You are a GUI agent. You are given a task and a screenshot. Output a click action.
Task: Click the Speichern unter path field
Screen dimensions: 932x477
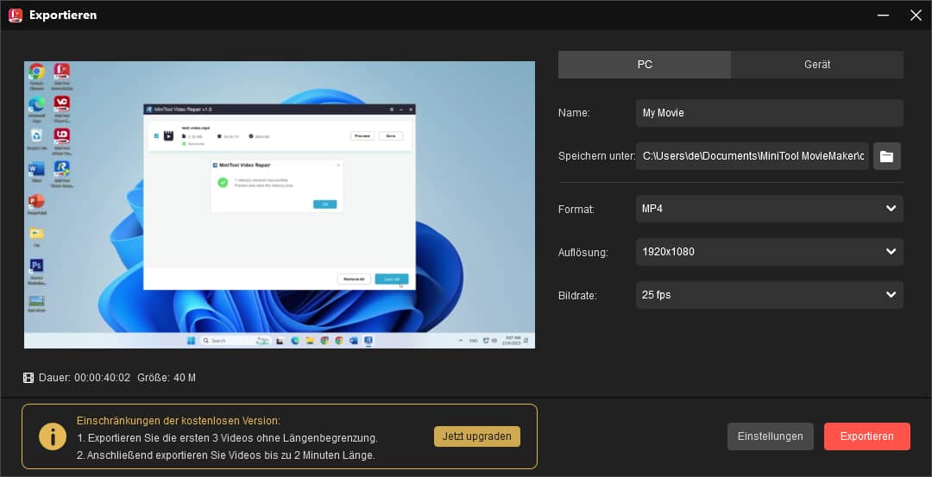[x=752, y=156]
